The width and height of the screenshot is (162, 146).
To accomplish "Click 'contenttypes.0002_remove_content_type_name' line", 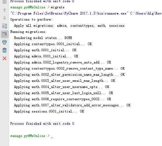I will [69, 69].
